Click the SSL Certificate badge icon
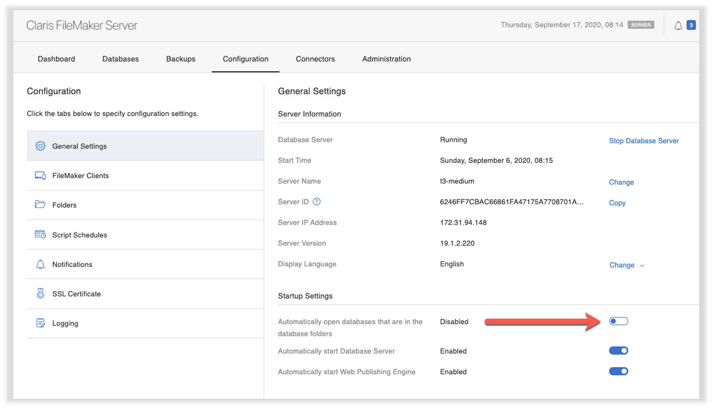 40,293
